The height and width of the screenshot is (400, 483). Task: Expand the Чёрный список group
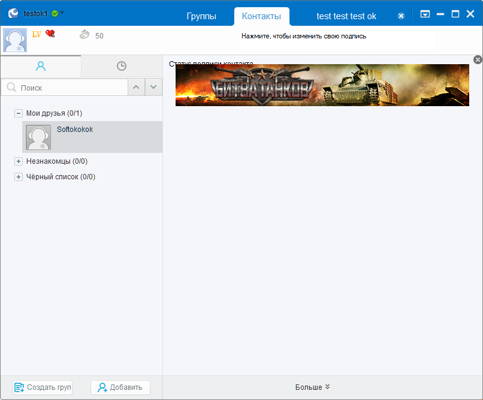click(19, 177)
